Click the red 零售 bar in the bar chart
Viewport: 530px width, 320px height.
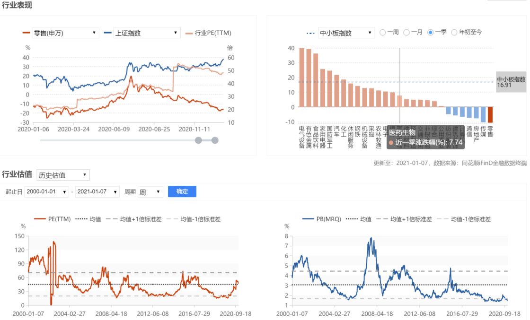490,115
